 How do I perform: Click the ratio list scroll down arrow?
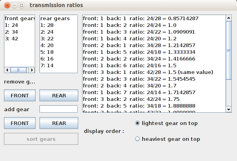tap(229, 110)
